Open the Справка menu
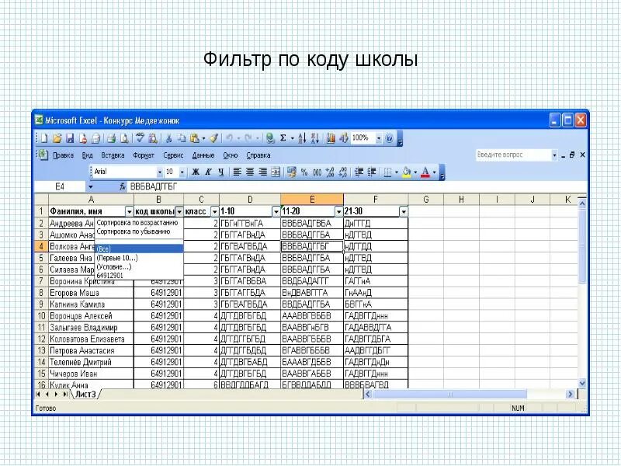This screenshot has width=621, height=466. pos(258,155)
